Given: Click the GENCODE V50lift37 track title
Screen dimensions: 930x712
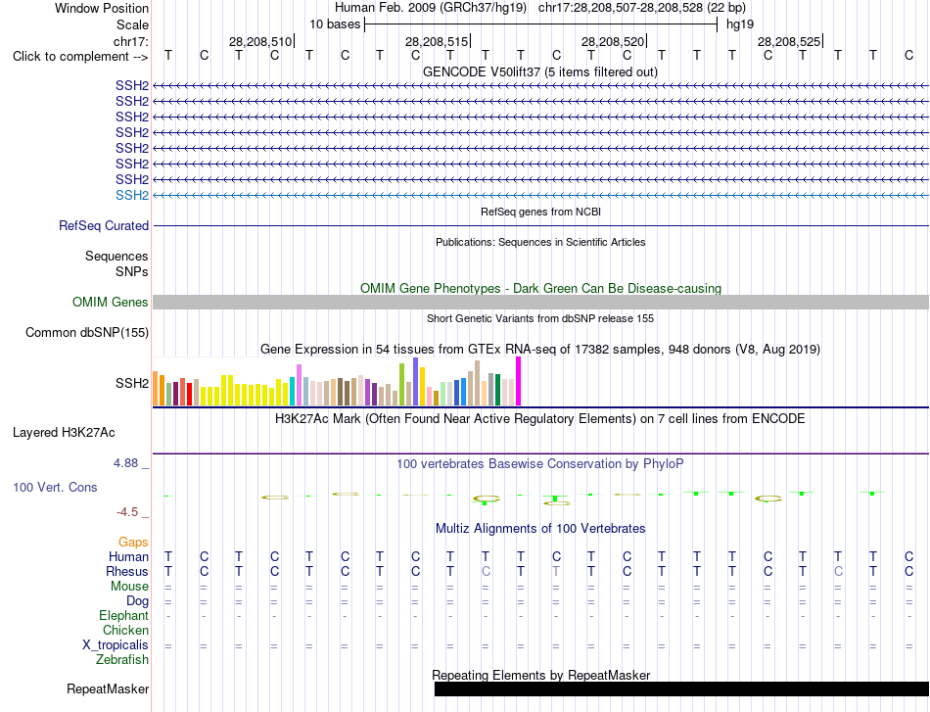Looking at the screenshot, I should coord(540,71).
